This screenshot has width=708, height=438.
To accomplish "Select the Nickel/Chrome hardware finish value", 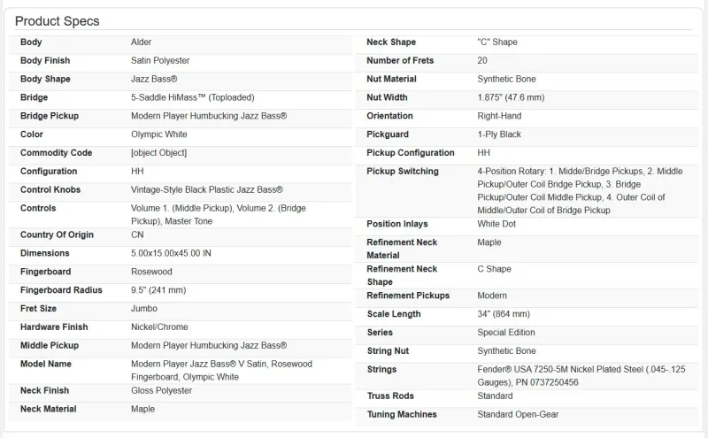I will pos(159,327).
